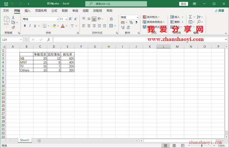This screenshot has width=229, height=148.
Task: Click Fill down icon in editing group
Action: click(x=191, y=22)
